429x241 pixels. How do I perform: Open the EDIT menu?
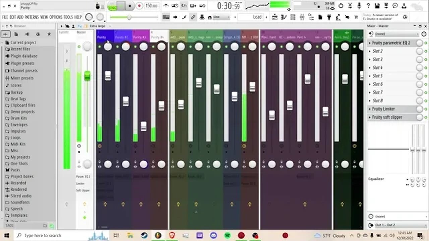(x=13, y=17)
